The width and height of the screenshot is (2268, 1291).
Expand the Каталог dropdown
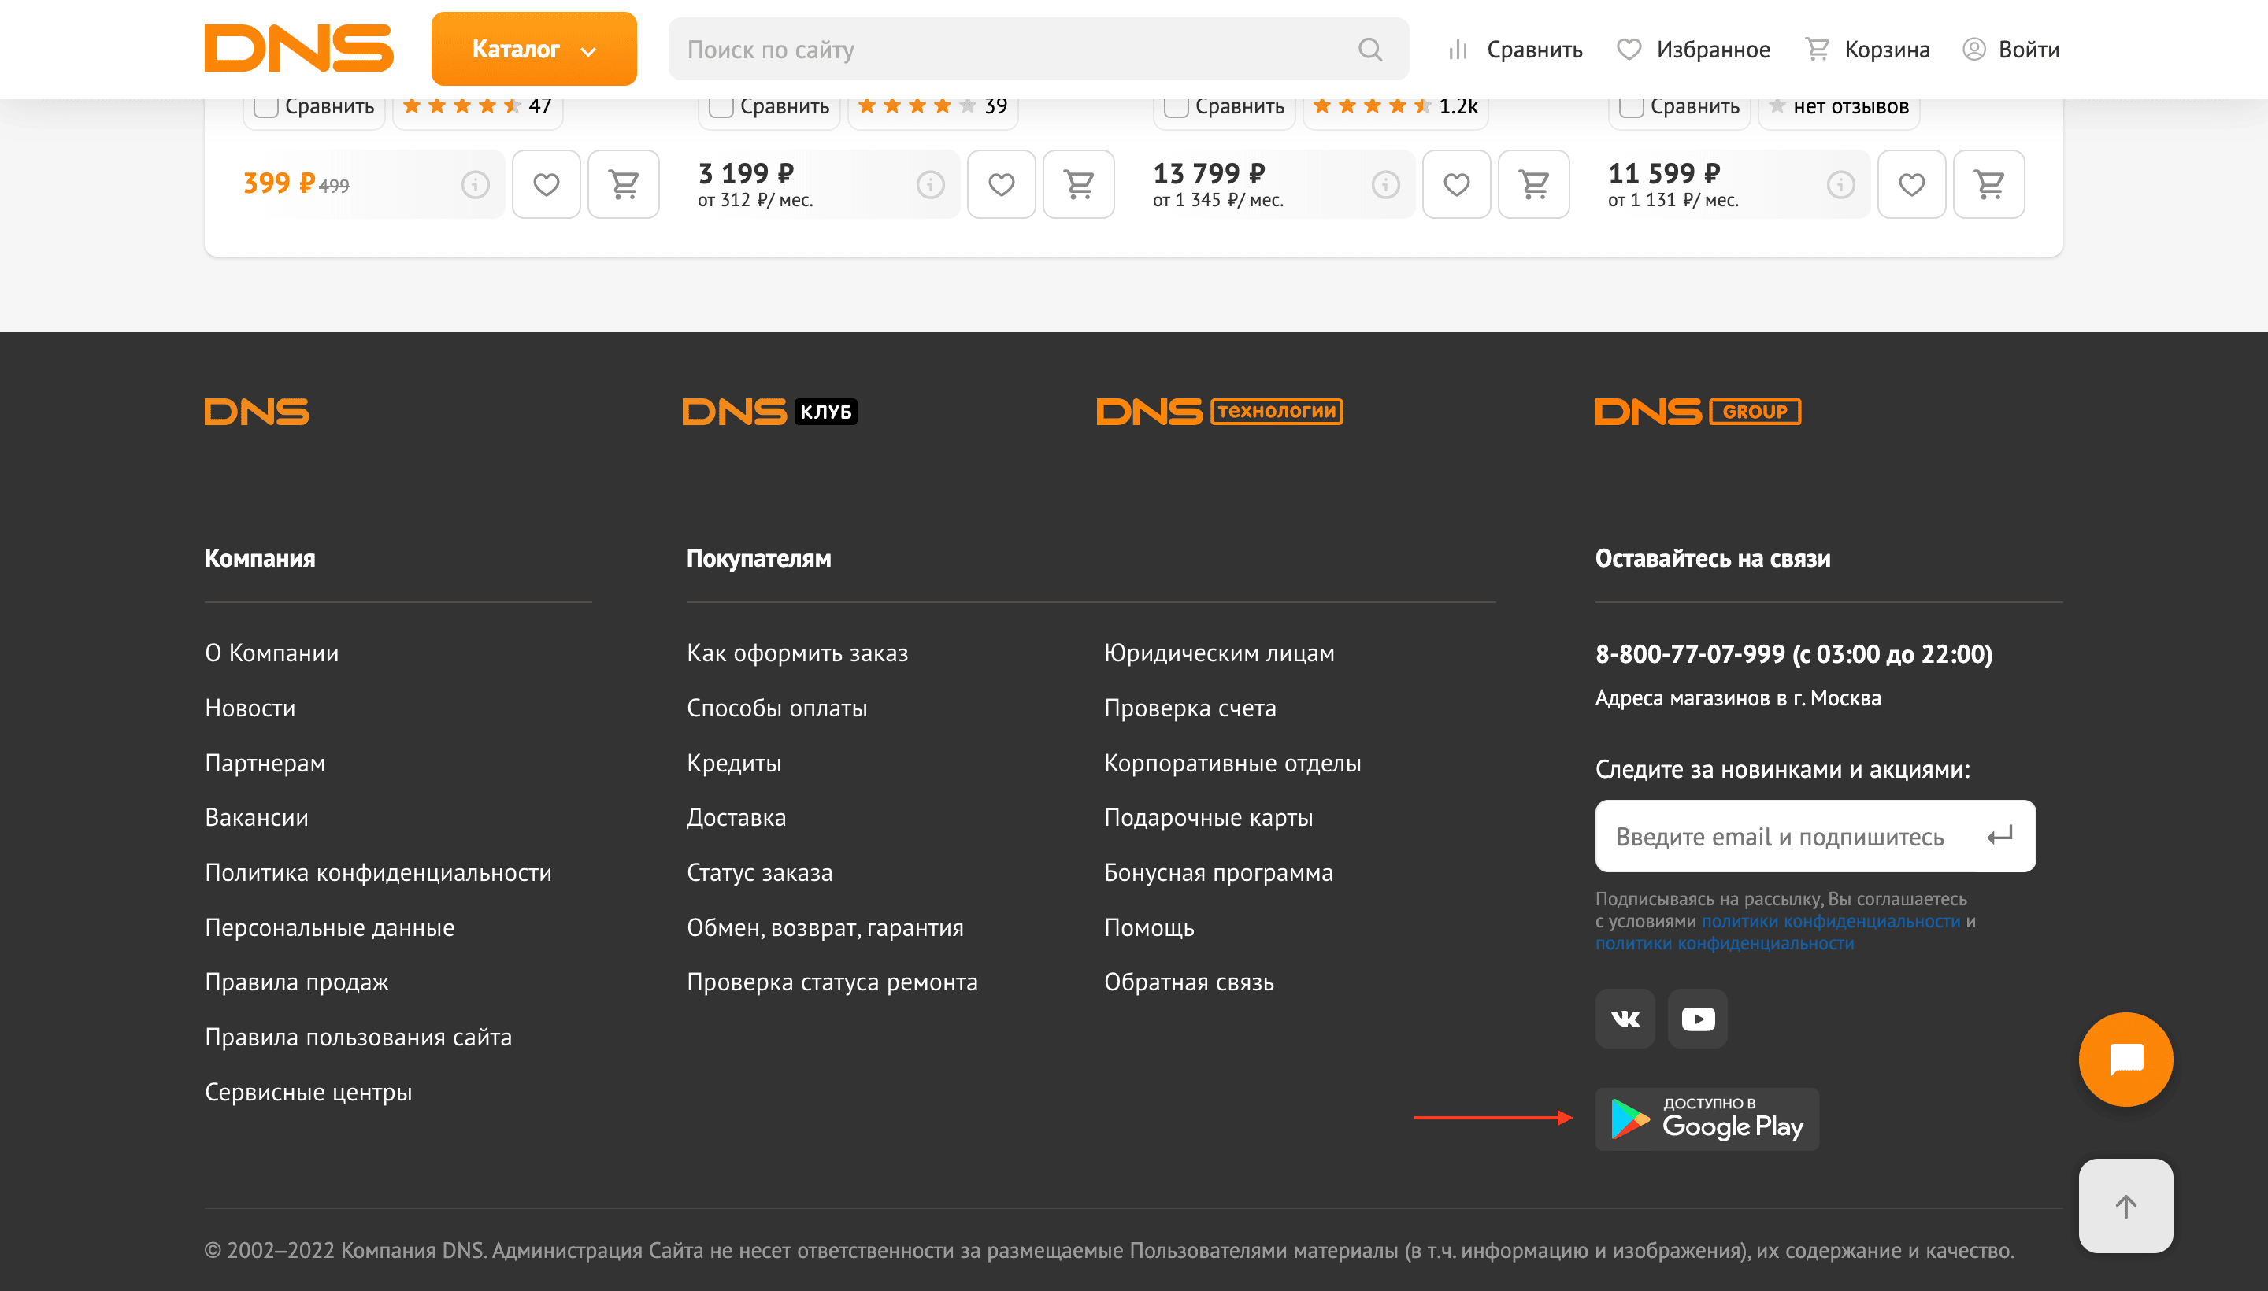pos(533,50)
